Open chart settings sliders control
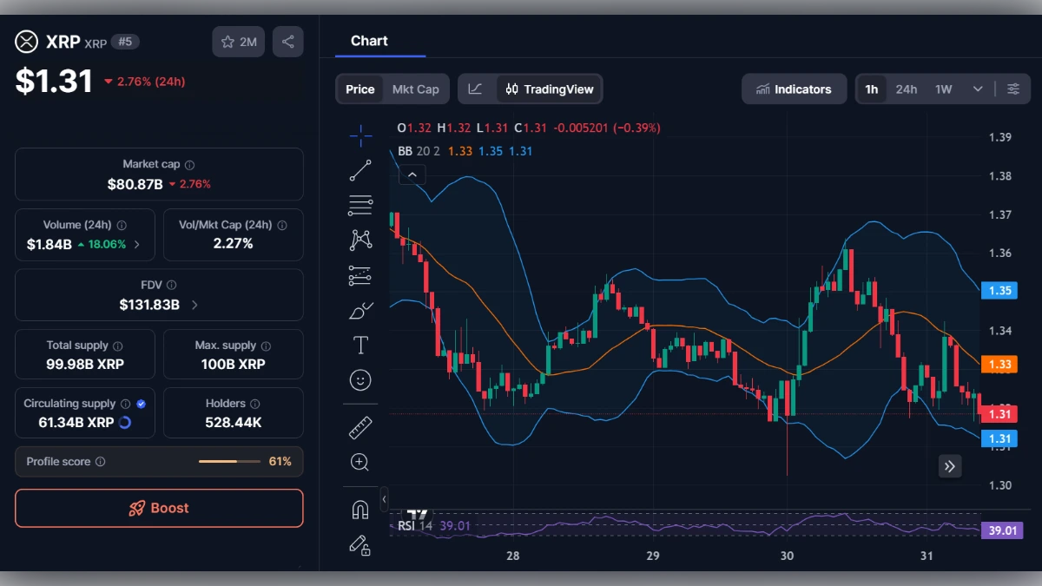Viewport: 1042px width, 586px height. [1013, 88]
